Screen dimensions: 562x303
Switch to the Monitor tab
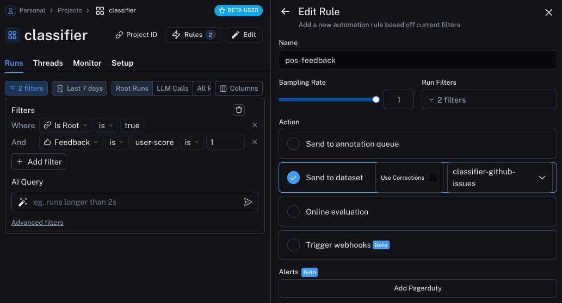click(x=87, y=63)
